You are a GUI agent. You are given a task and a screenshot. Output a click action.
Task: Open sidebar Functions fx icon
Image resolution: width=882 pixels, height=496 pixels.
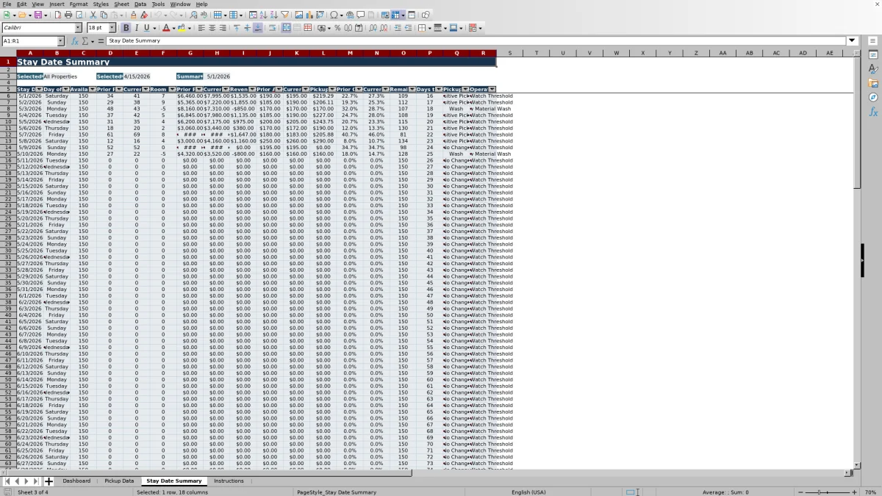[x=873, y=112]
